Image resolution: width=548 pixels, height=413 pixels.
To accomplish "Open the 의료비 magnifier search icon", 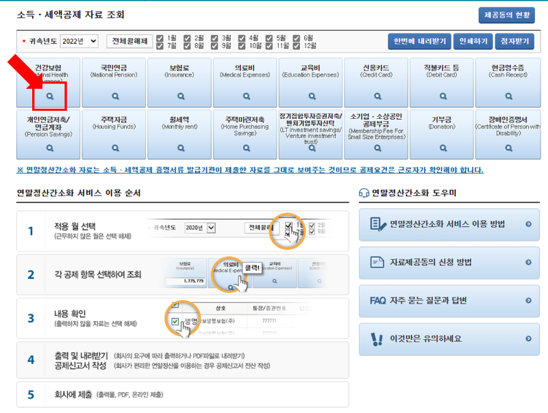I will tap(247, 96).
